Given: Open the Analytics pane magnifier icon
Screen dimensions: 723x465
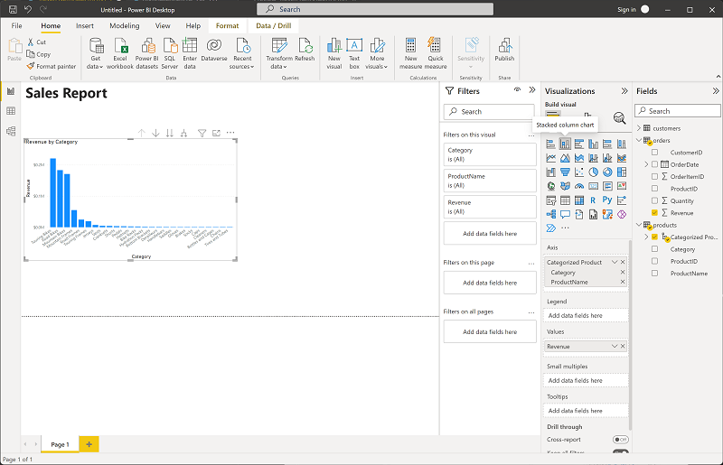Looking at the screenshot, I should point(619,118).
